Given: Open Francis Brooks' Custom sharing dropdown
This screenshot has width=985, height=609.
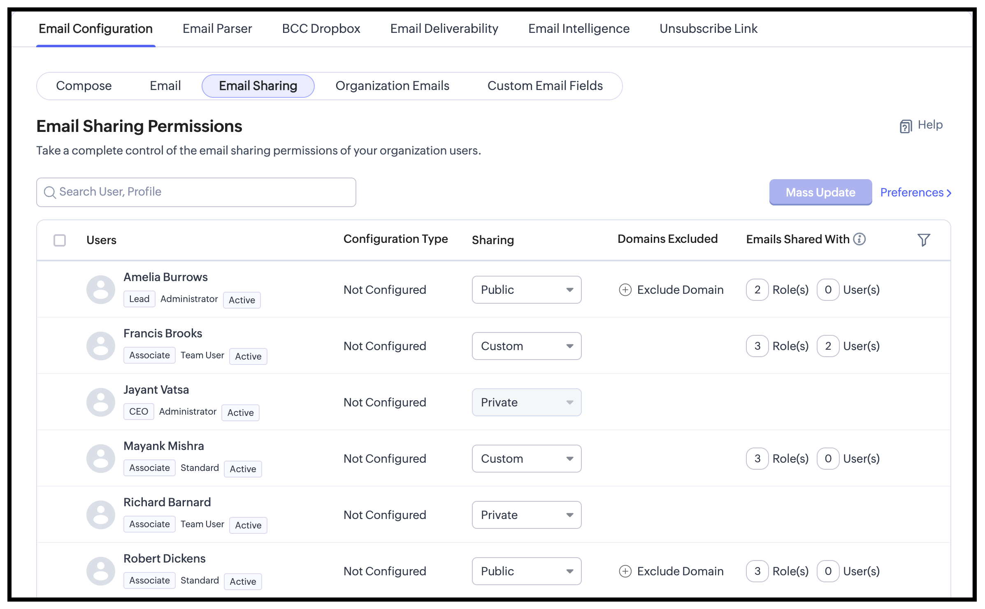Looking at the screenshot, I should point(526,346).
